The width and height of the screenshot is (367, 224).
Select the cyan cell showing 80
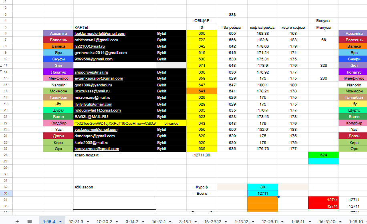pos(262,187)
